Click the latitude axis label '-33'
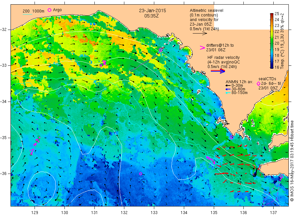296x217 pixels. 4,65
